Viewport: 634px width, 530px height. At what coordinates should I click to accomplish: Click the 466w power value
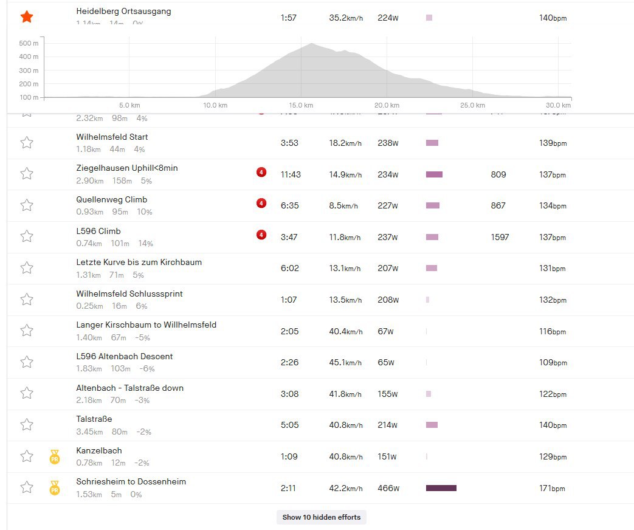tap(388, 488)
